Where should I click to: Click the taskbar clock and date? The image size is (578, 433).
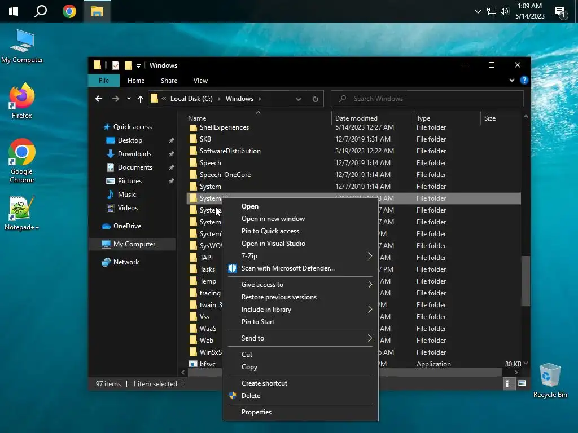[529, 11]
